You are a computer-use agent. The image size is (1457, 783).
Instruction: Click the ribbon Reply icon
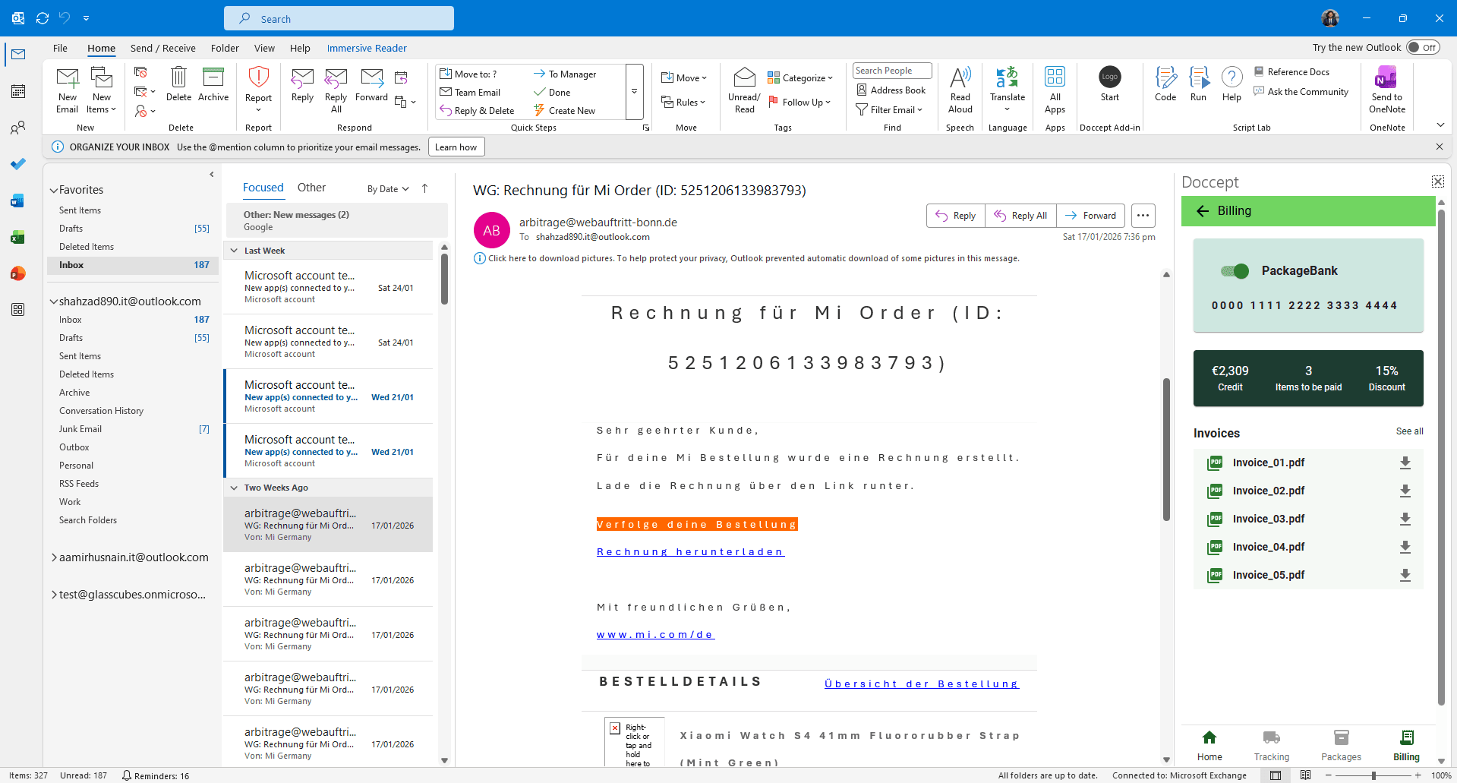pos(302,84)
